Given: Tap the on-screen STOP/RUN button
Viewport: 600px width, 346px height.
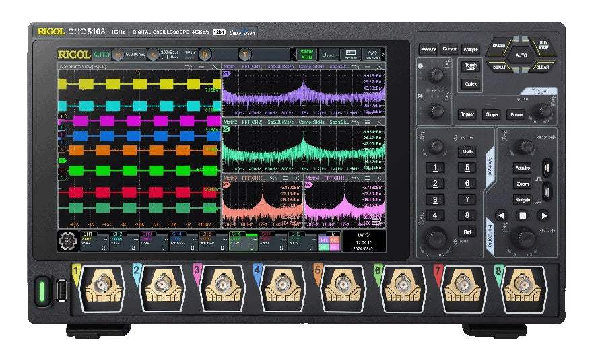Looking at the screenshot, I should (x=306, y=55).
